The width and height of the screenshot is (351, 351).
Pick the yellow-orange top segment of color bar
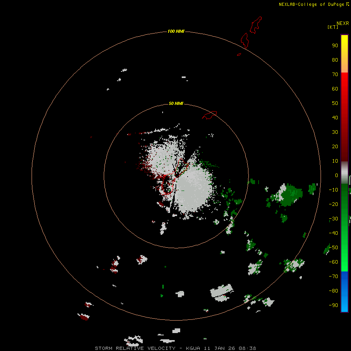pos(344,54)
